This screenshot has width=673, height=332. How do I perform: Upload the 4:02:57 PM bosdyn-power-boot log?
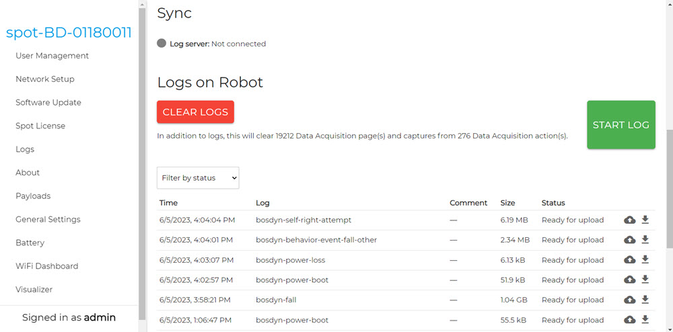tap(629, 280)
